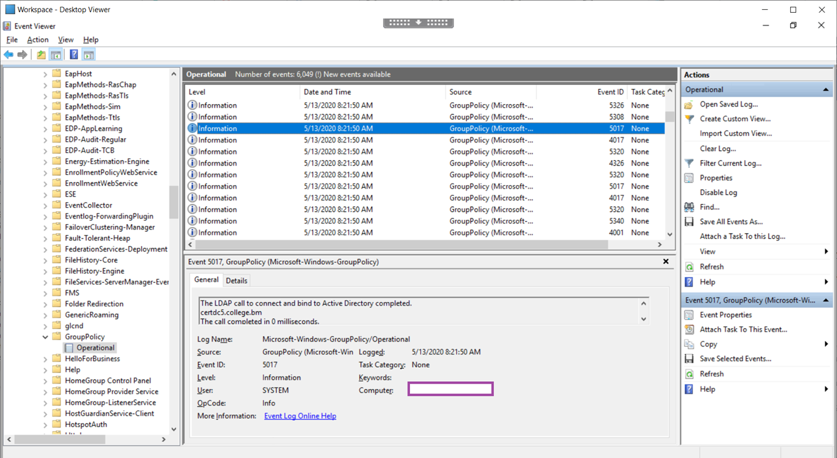Click Refresh icon under Operational section
This screenshot has height=458, width=837.
[689, 267]
